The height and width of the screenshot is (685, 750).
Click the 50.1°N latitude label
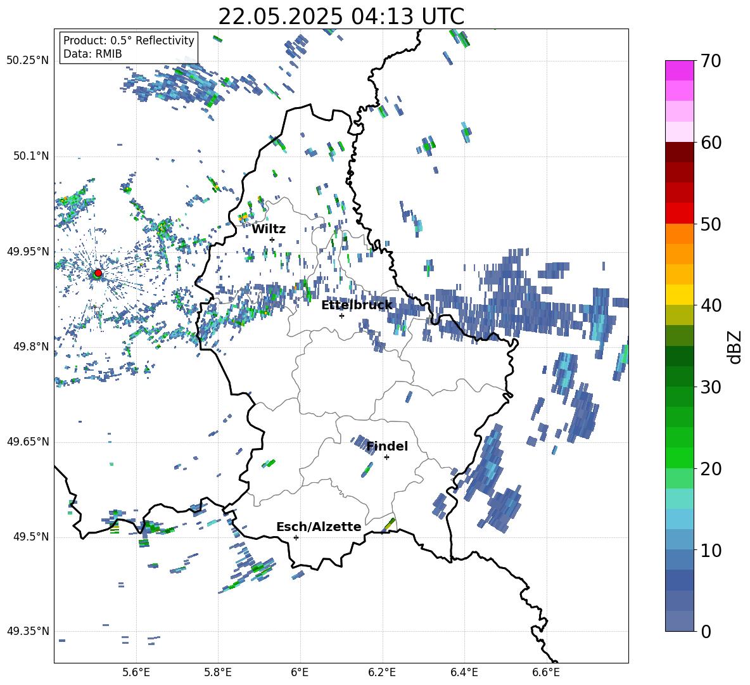click(x=30, y=156)
